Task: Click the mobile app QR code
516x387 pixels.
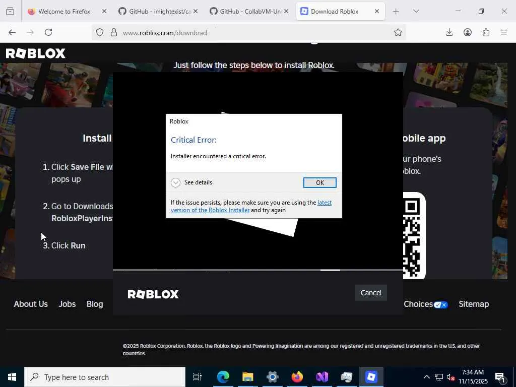Action: coord(414,236)
